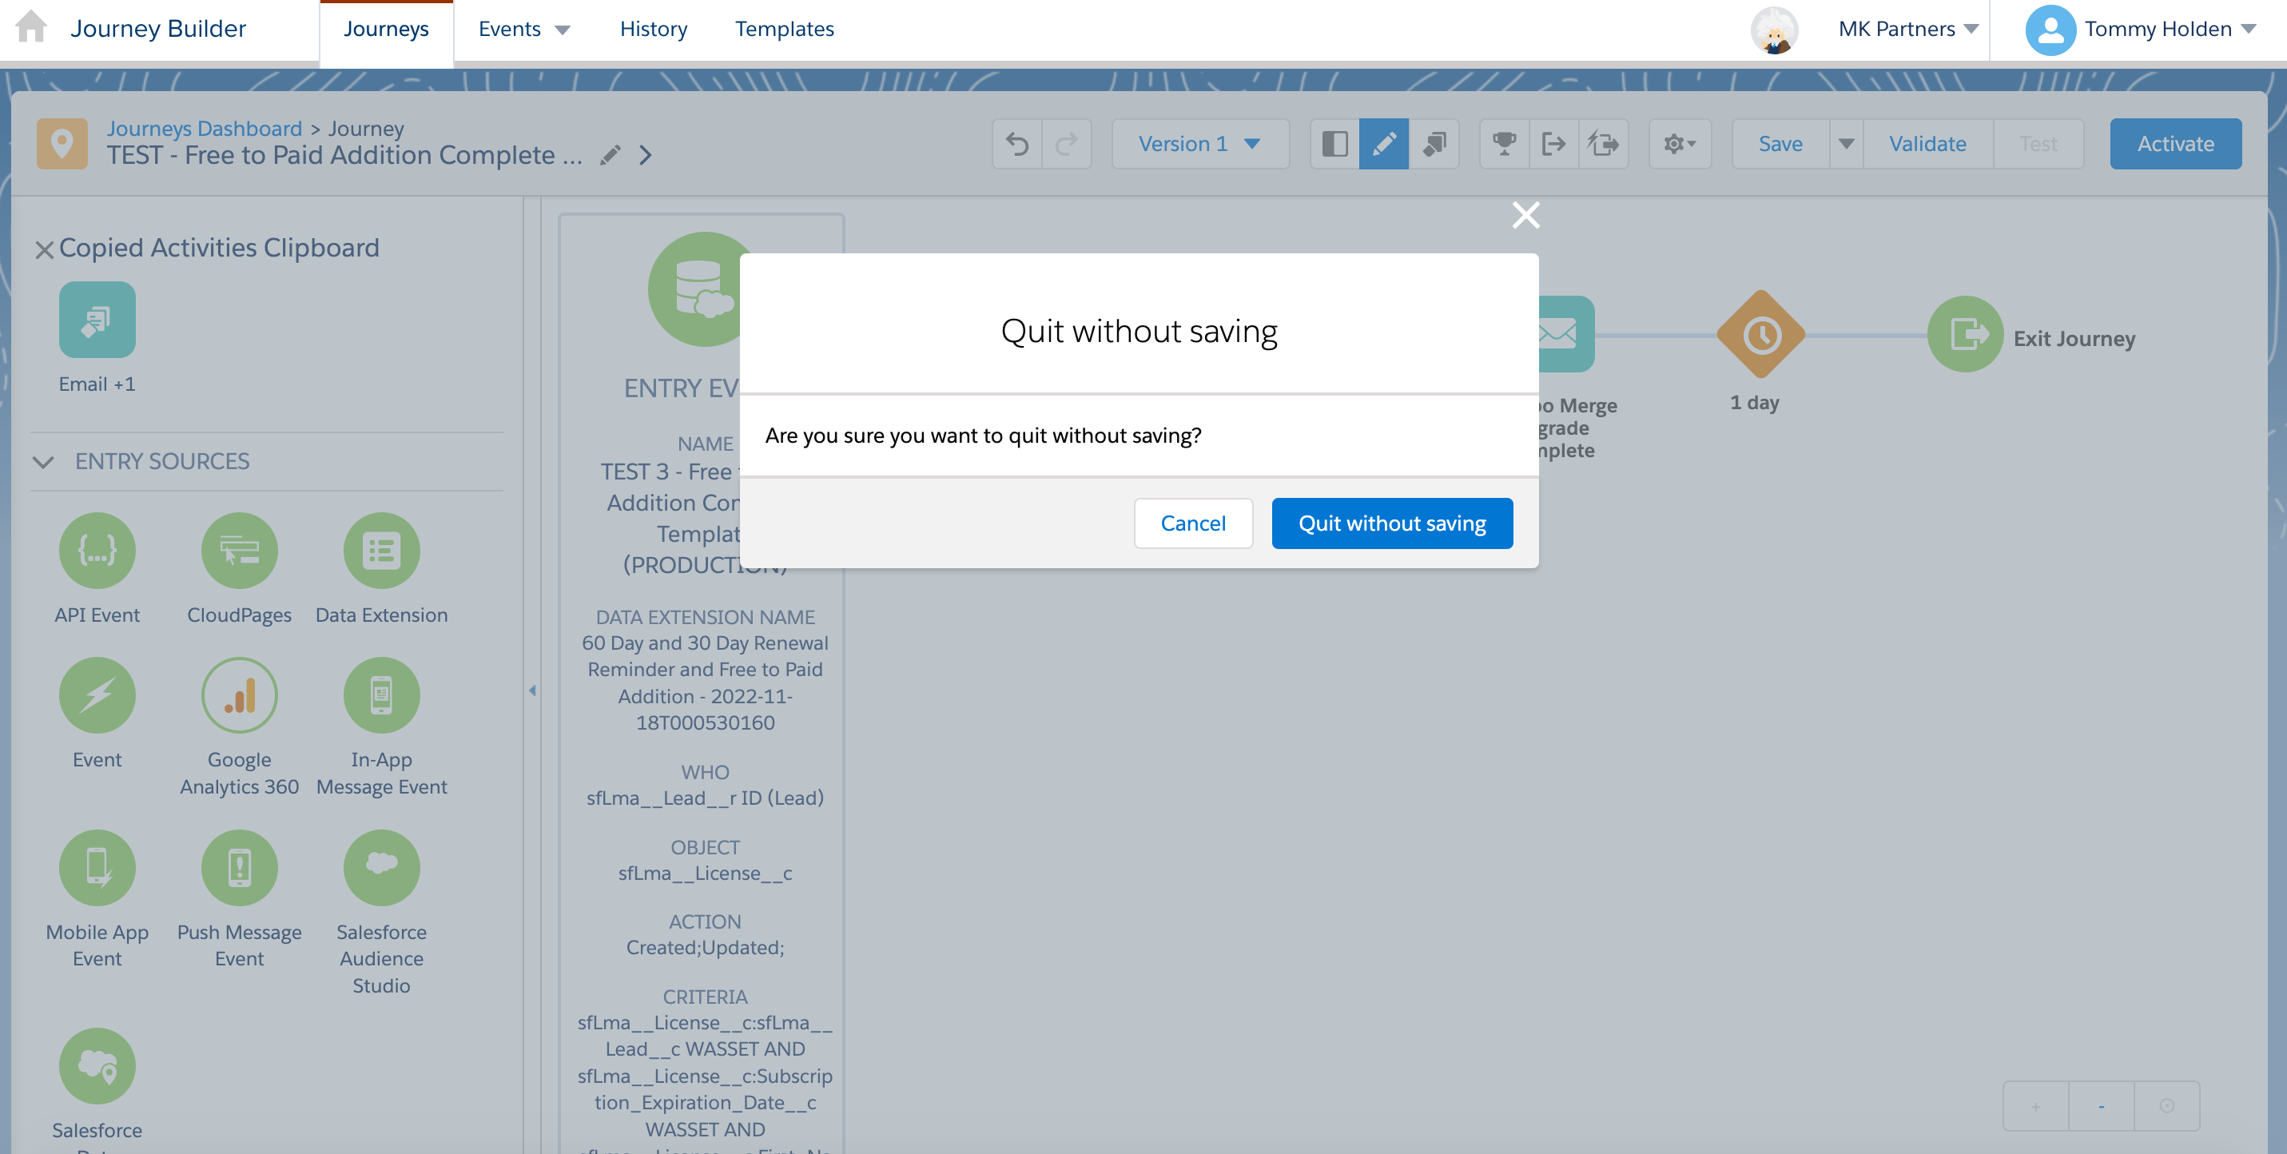The height and width of the screenshot is (1154, 2287).
Task: Expand journey details chevron next to title
Action: [x=646, y=155]
